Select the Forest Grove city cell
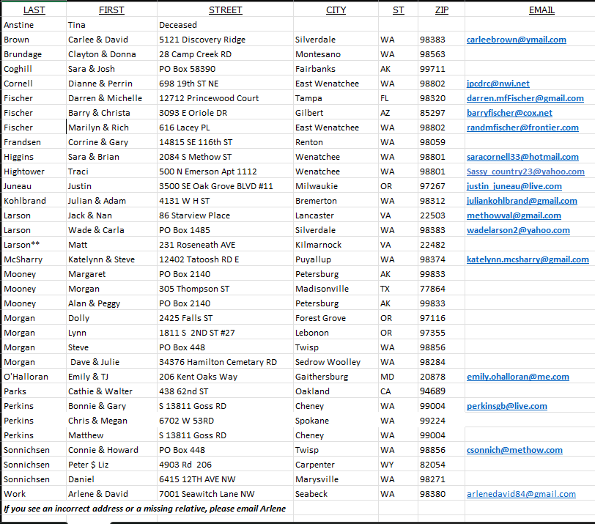Image resolution: width=595 pixels, height=524 pixels. coord(336,318)
